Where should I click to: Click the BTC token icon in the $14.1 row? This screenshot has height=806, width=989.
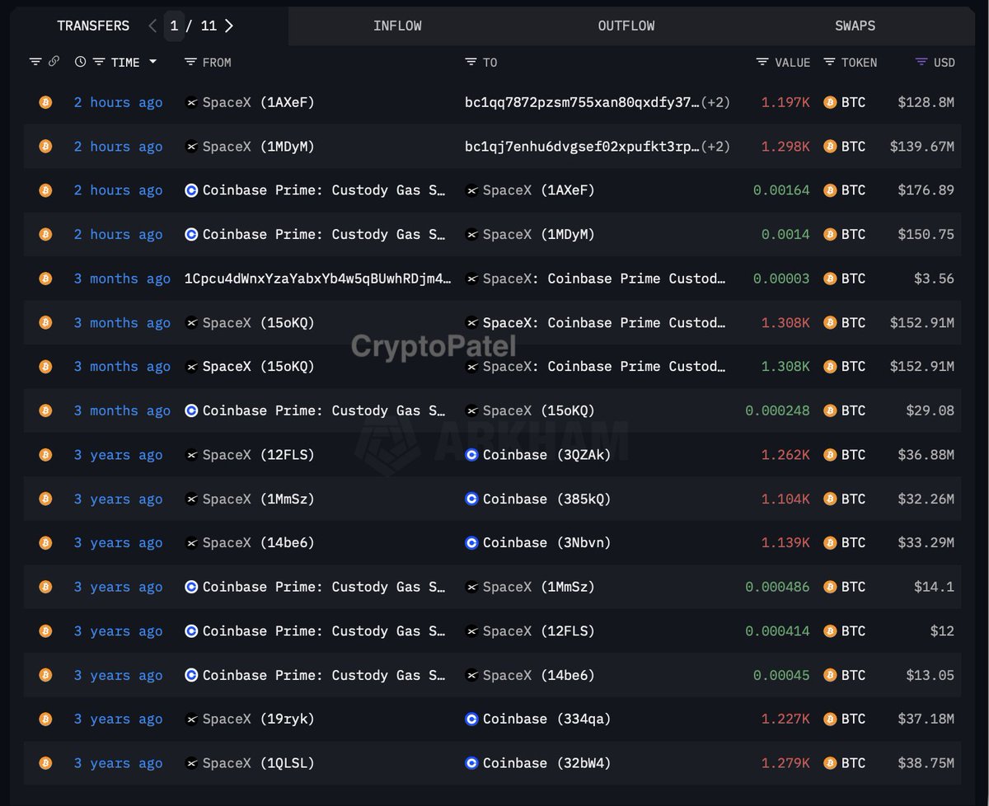tap(830, 587)
